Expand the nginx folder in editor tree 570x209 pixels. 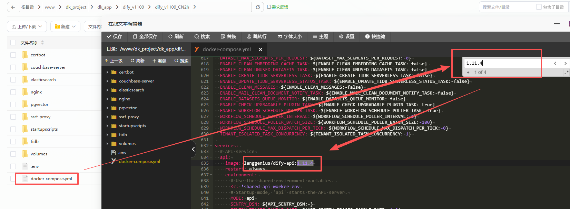[x=107, y=99]
